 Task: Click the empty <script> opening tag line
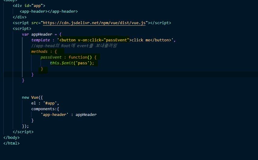(x=22, y=29)
